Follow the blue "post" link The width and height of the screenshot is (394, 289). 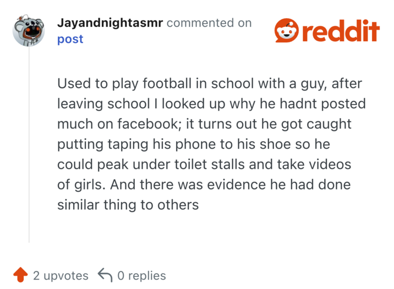70,39
